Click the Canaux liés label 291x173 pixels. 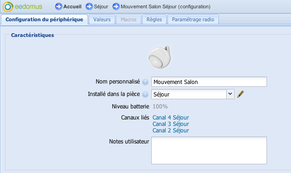click(x=135, y=118)
